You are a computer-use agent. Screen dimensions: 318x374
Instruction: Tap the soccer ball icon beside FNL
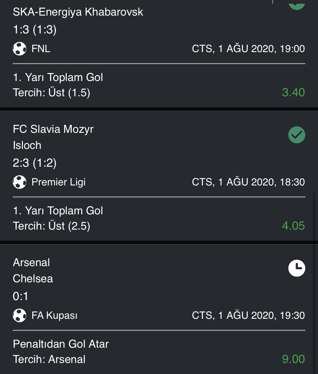20,49
